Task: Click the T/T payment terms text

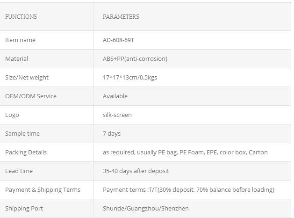Action: tap(189, 189)
